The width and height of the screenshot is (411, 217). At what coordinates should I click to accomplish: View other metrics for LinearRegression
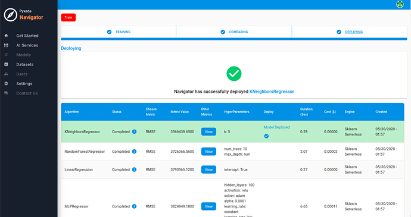click(x=208, y=169)
